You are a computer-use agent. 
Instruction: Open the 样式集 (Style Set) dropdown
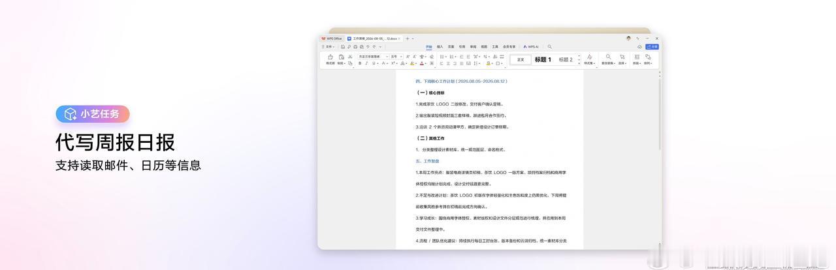pos(589,59)
